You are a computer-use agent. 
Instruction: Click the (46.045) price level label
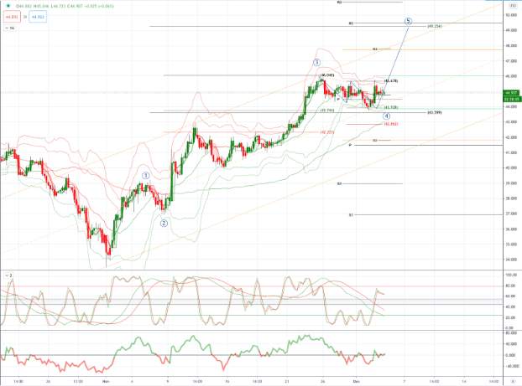(327, 75)
